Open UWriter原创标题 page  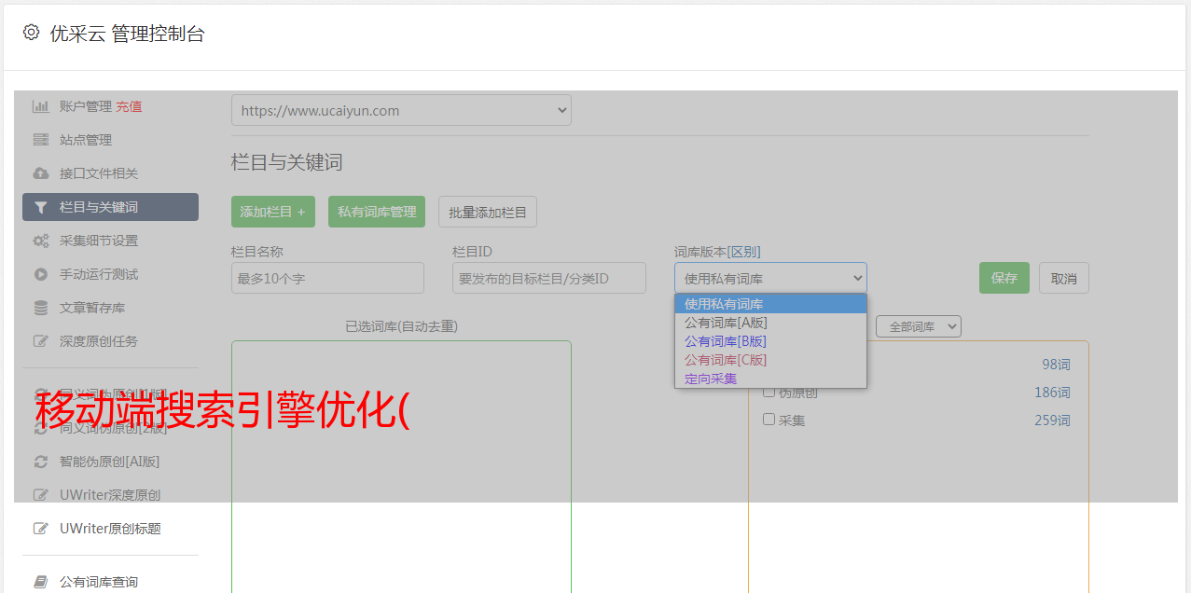pyautogui.click(x=110, y=529)
